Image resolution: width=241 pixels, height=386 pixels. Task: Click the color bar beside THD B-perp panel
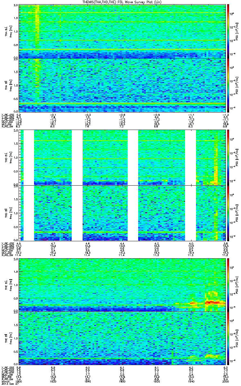tap(228, 157)
